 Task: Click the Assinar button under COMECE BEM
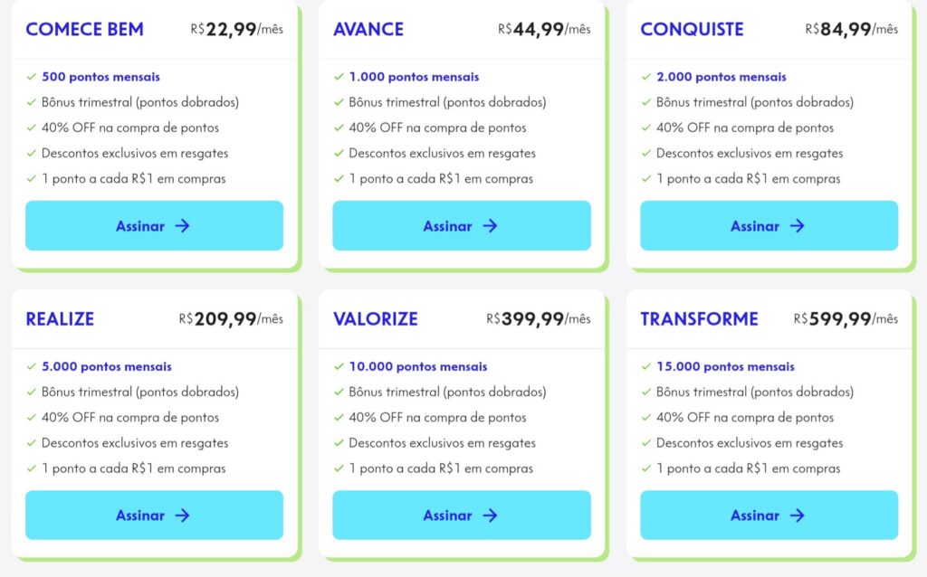(x=154, y=226)
